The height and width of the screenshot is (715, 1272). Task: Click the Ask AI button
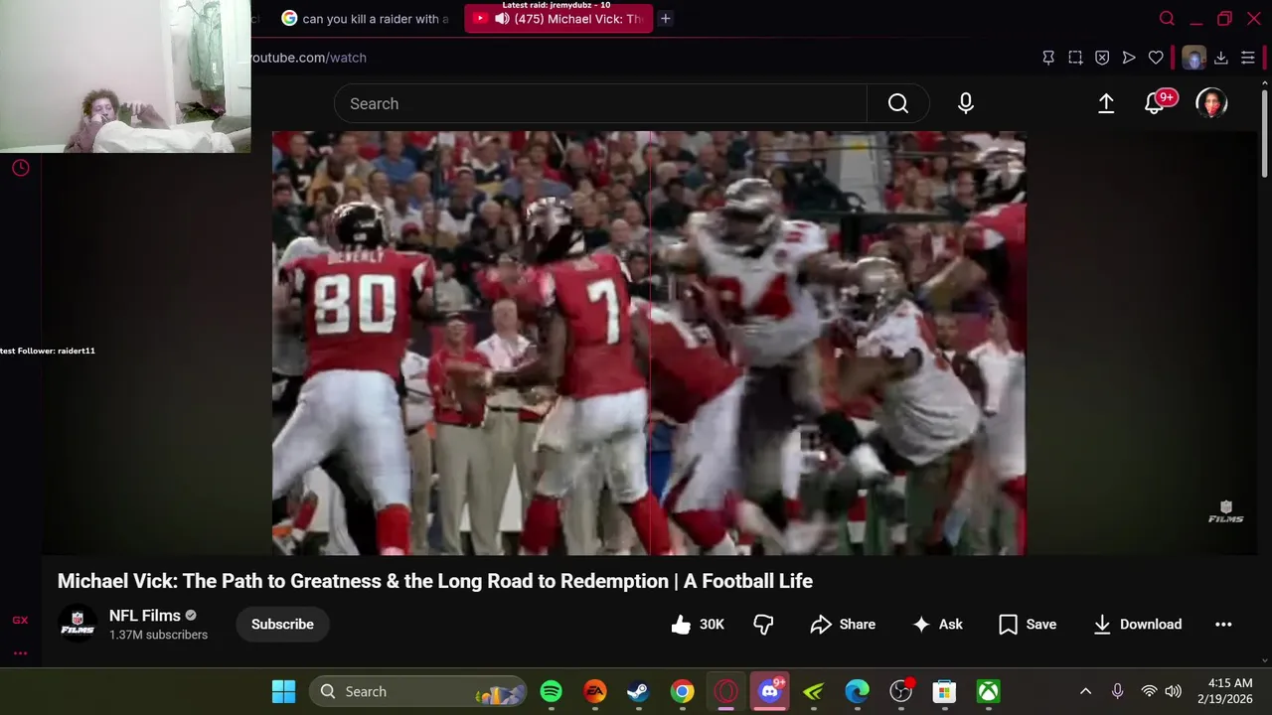937,624
